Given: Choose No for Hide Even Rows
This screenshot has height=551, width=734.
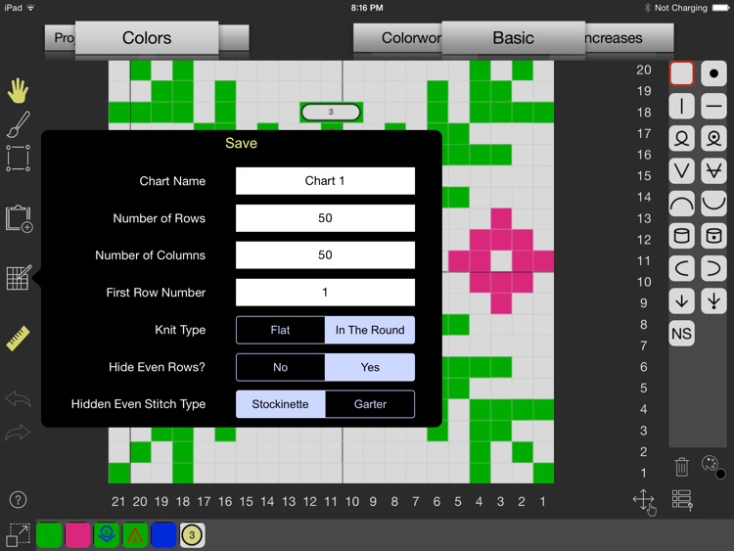Looking at the screenshot, I should pos(281,367).
